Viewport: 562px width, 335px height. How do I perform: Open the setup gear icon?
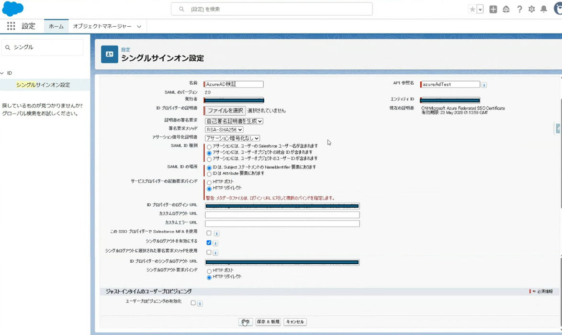click(531, 9)
